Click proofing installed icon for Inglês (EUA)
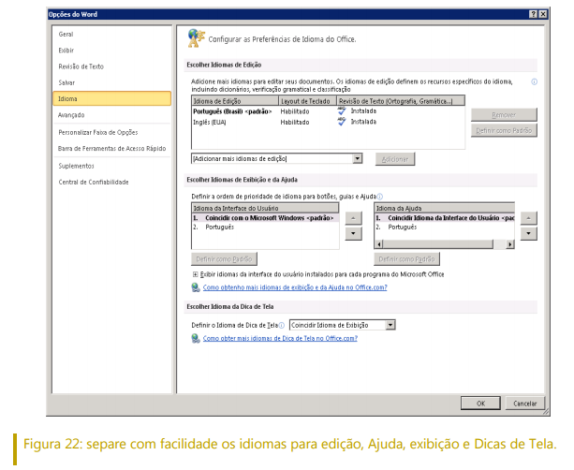574x470 pixels. point(342,121)
